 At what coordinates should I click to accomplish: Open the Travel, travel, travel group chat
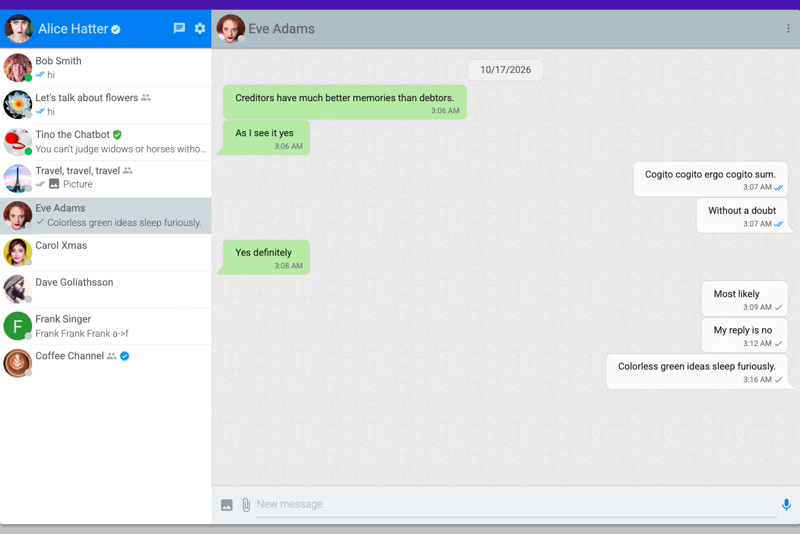(x=106, y=179)
